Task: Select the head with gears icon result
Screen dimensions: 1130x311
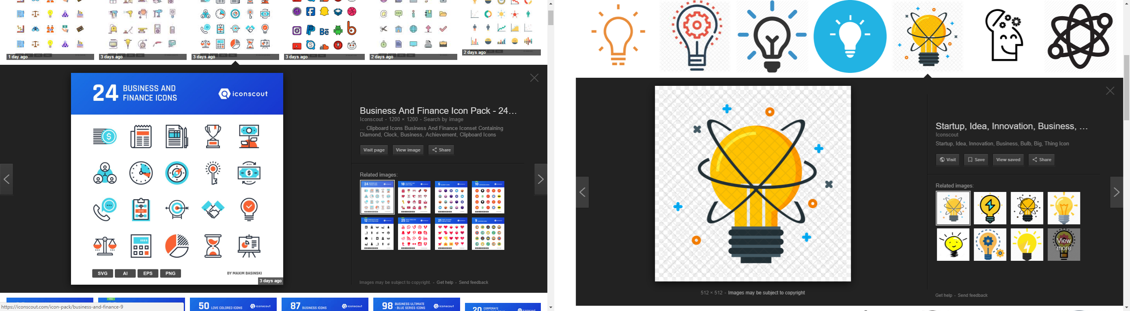Action: pyautogui.click(x=1004, y=35)
